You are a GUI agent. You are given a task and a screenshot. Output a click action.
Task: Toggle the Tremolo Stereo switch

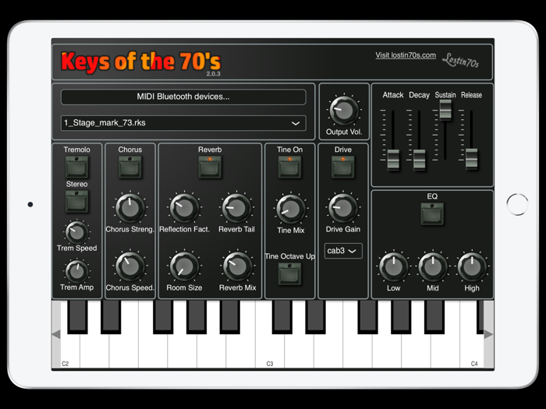[77, 201]
